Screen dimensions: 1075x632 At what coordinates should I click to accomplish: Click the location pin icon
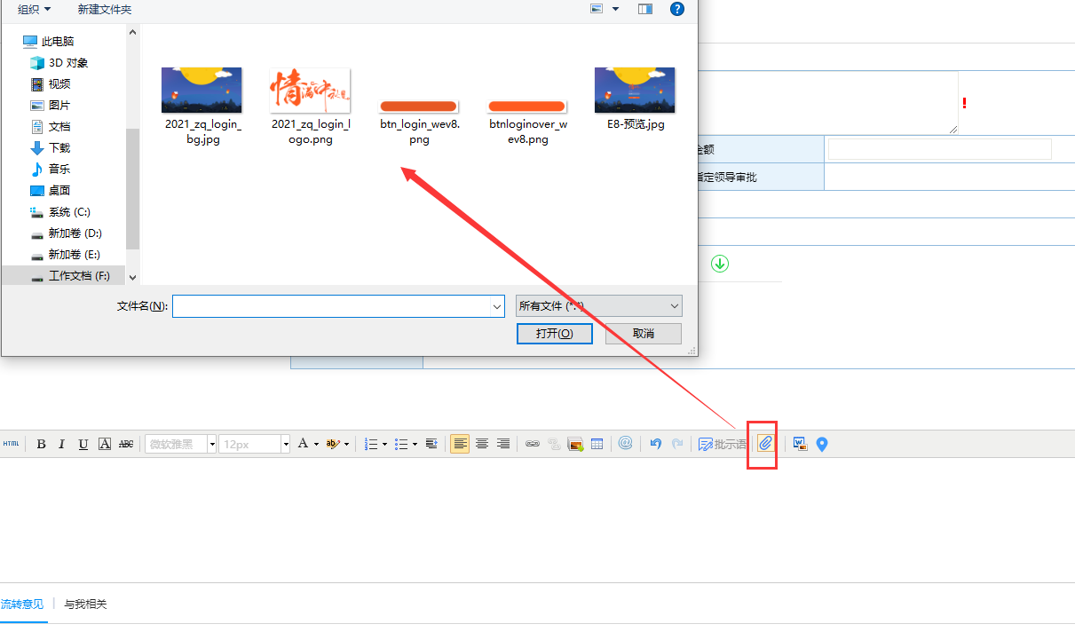click(822, 444)
